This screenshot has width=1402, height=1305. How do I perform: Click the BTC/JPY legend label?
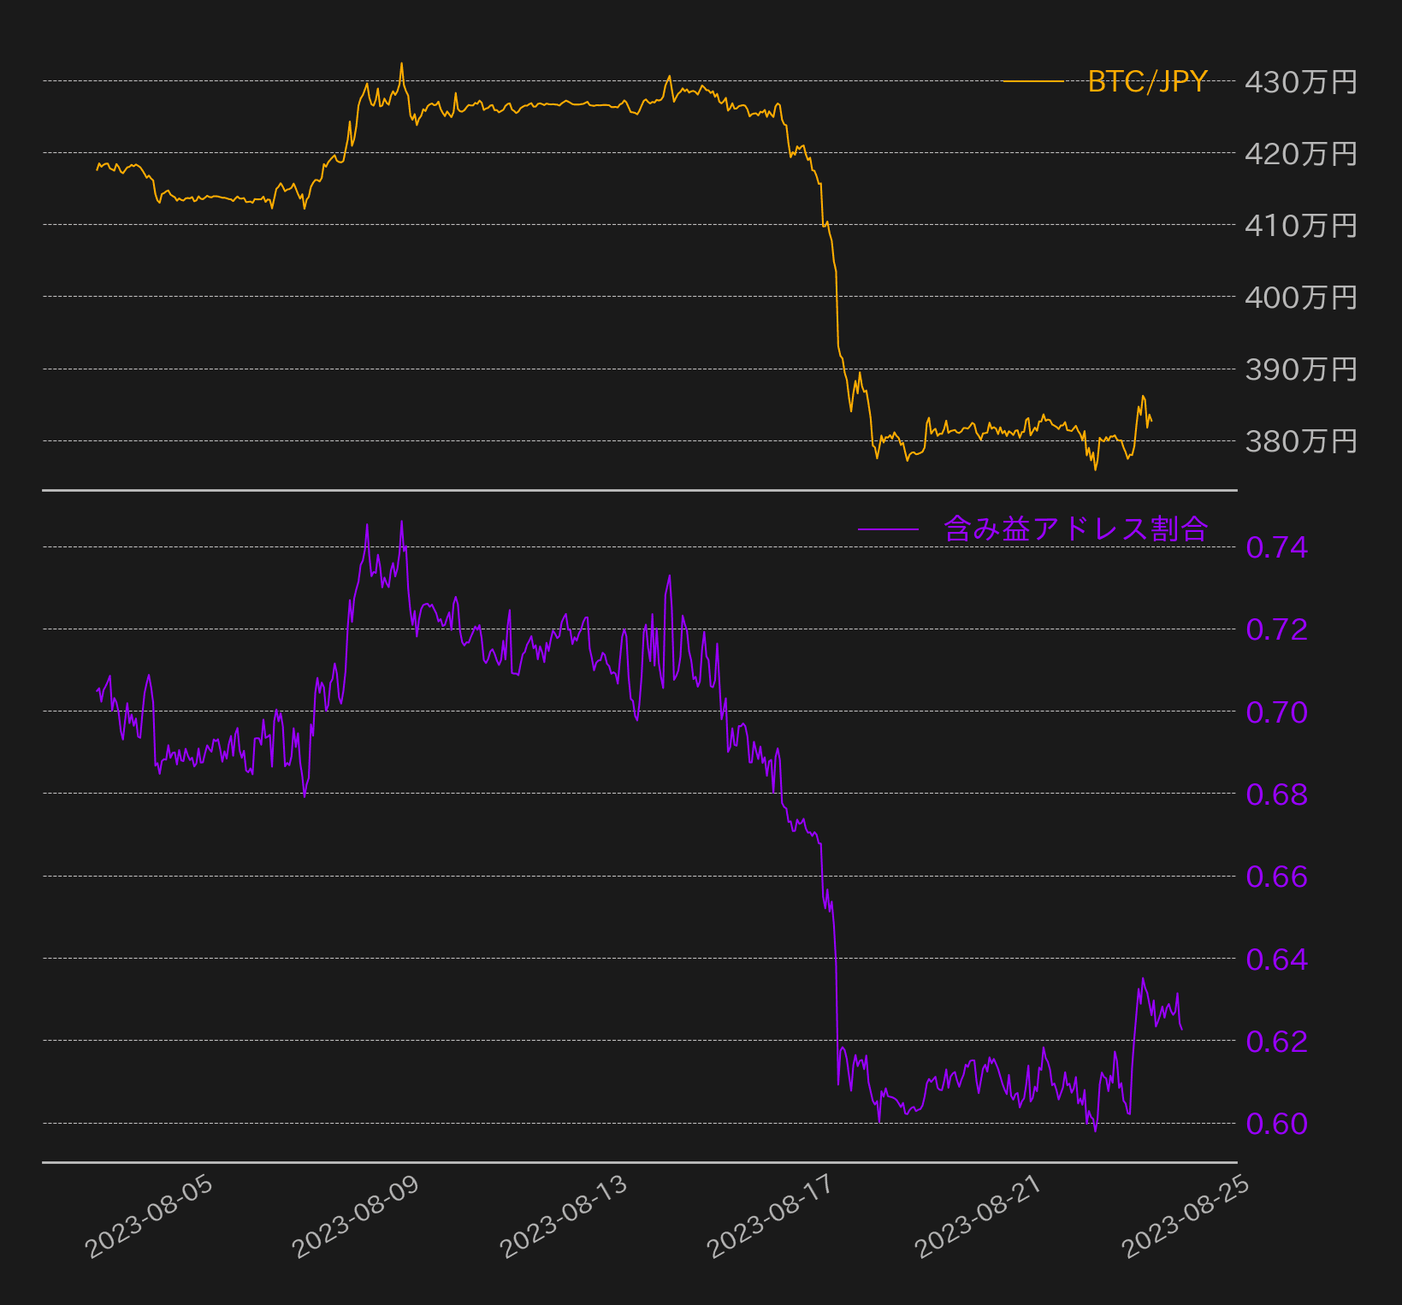coord(1146,81)
